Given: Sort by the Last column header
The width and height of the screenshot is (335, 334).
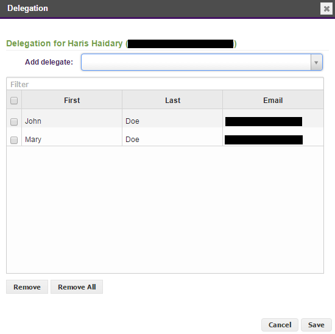Looking at the screenshot, I should pyautogui.click(x=172, y=100).
